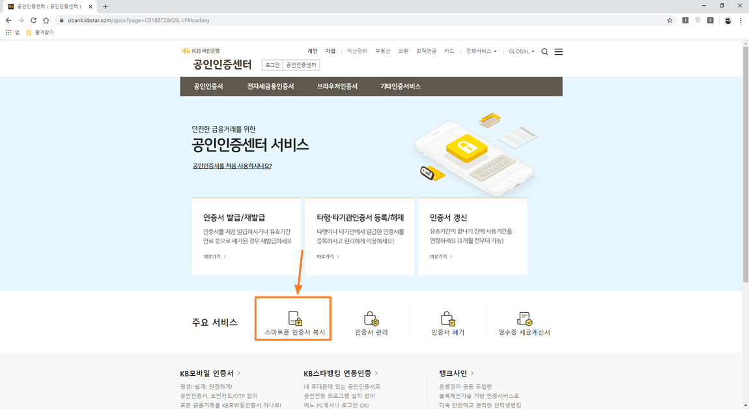Open the 브라우저인증서 menu tab

click(x=337, y=86)
